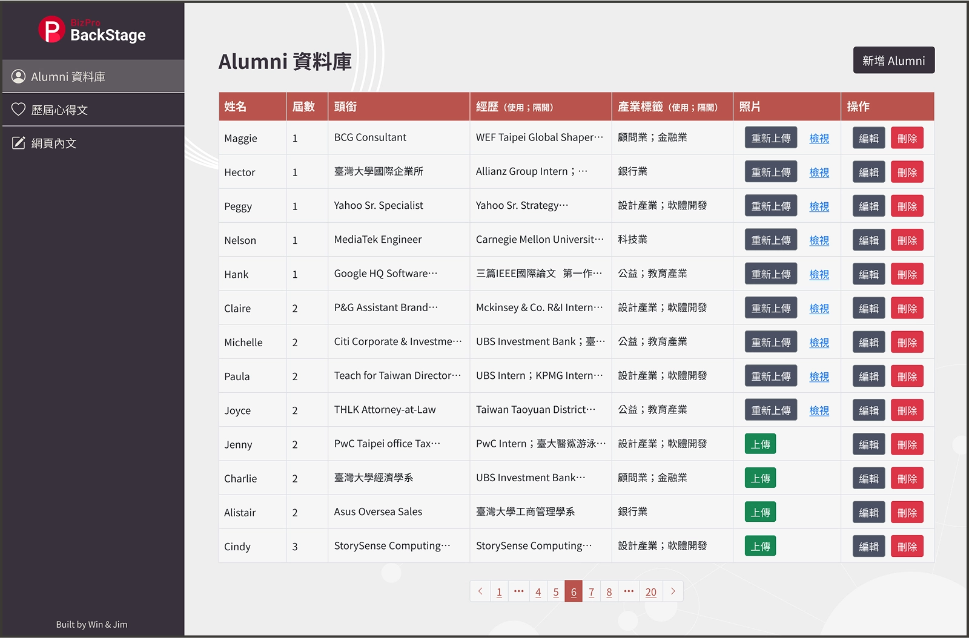Screen dimensions: 969x638
Task: View Maggie's photo via 檢視 link
Action: coord(819,138)
